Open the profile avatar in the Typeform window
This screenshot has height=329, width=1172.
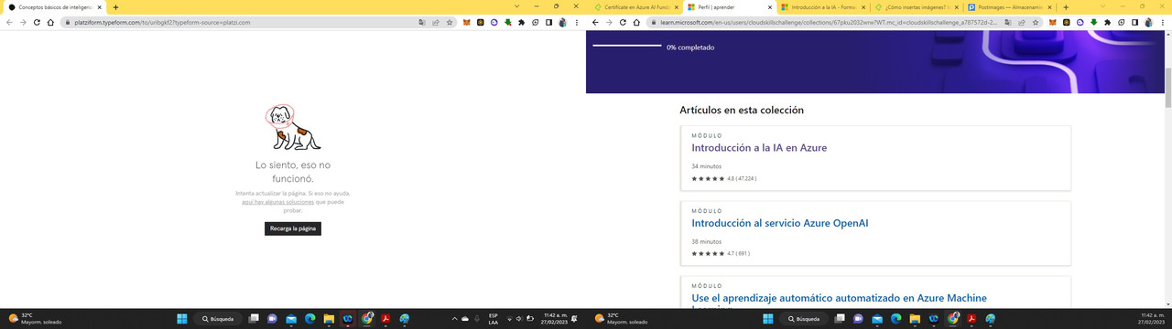(x=562, y=22)
